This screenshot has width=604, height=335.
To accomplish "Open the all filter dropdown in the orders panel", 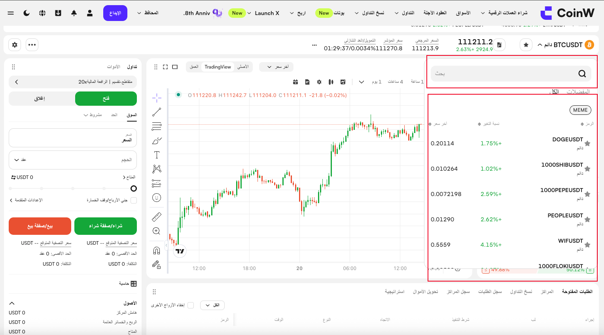I will coord(212,305).
